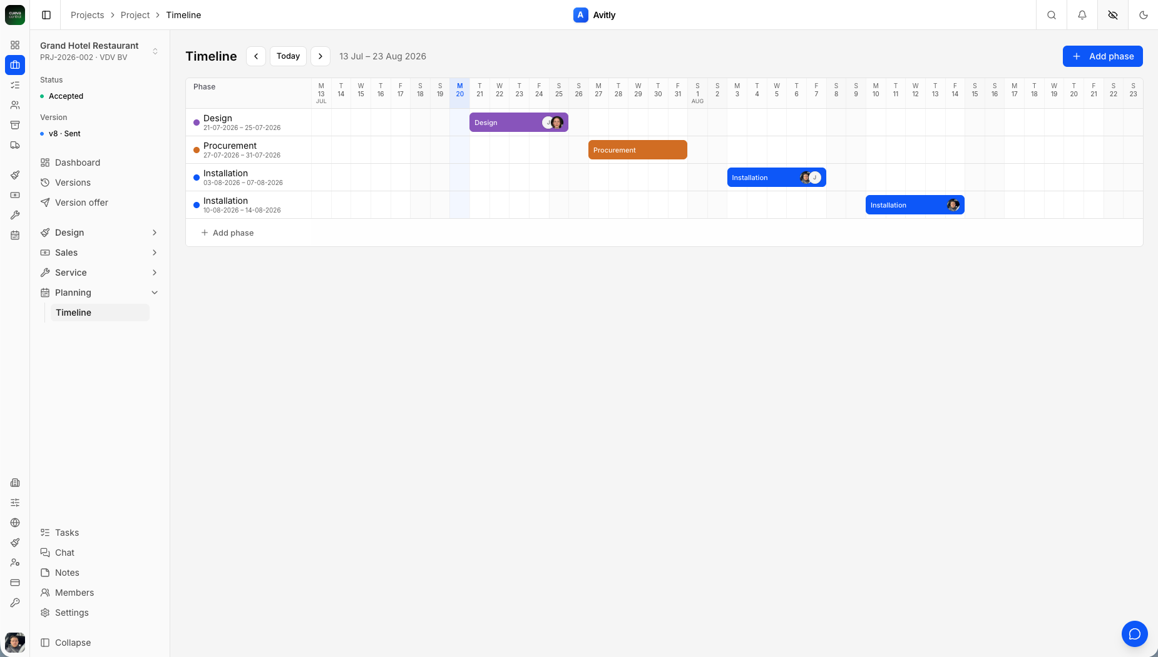Open Tasks in the sidebar
Viewport: 1158px width, 657px height.
coord(100,533)
